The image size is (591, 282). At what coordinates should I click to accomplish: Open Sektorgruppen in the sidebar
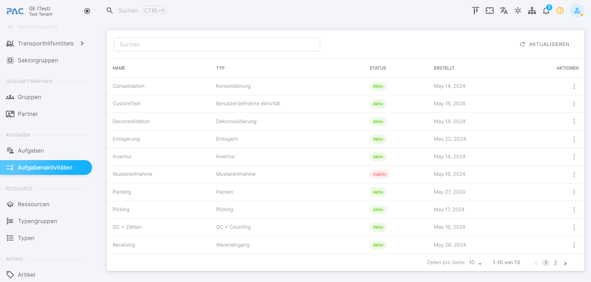38,60
